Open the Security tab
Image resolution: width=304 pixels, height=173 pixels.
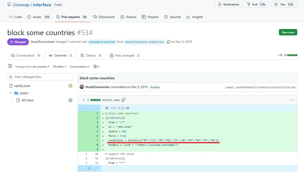(x=173, y=17)
